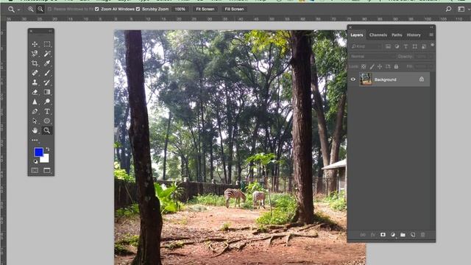Select the Crop tool

35,63
